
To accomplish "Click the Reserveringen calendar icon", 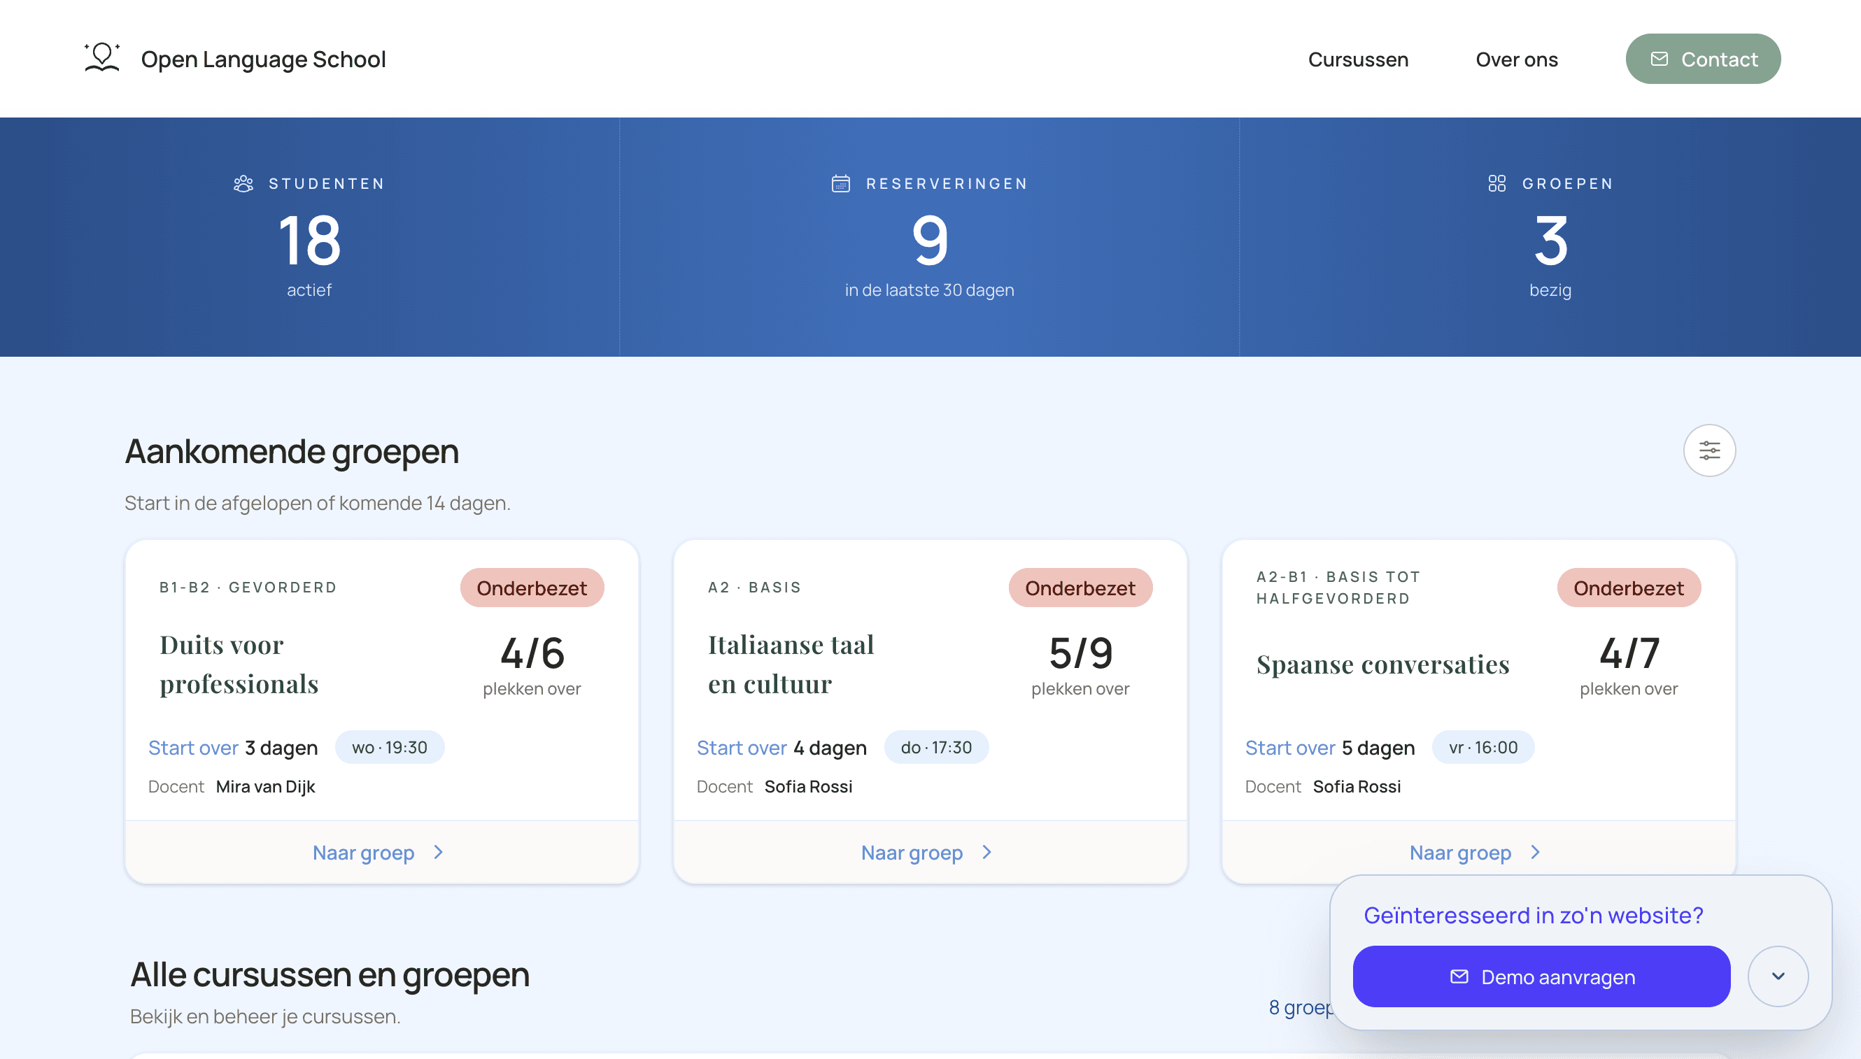I will 840,183.
